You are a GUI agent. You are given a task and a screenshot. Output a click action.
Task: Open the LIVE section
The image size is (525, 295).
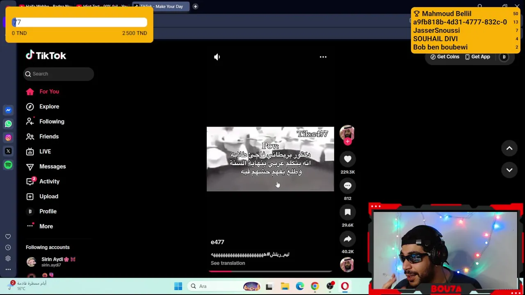[x=39, y=151]
